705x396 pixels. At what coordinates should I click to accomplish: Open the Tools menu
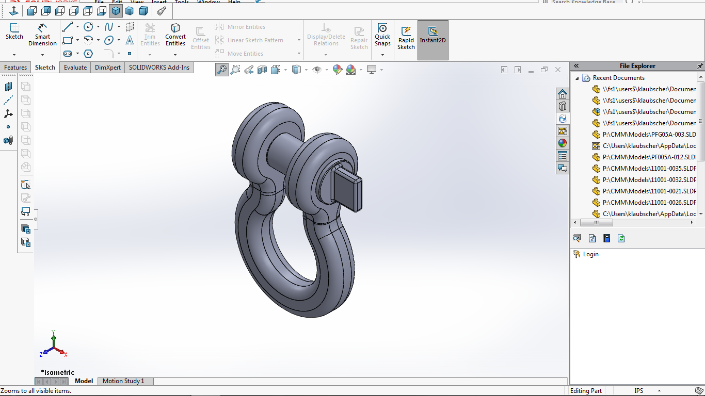click(182, 2)
